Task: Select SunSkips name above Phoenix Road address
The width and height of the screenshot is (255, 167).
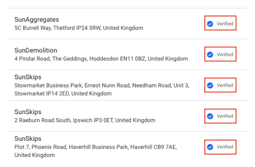Action: tap(28, 139)
